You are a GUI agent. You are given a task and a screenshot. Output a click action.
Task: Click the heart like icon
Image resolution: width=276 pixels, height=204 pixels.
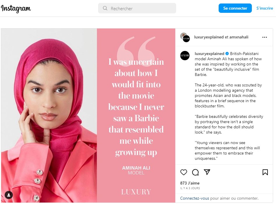[x=184, y=172]
